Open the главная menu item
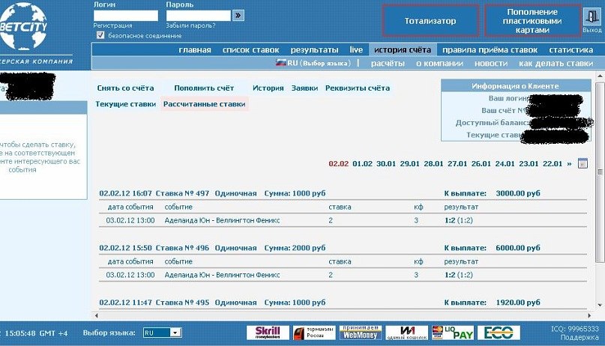This screenshot has width=605, height=346. pos(195,49)
